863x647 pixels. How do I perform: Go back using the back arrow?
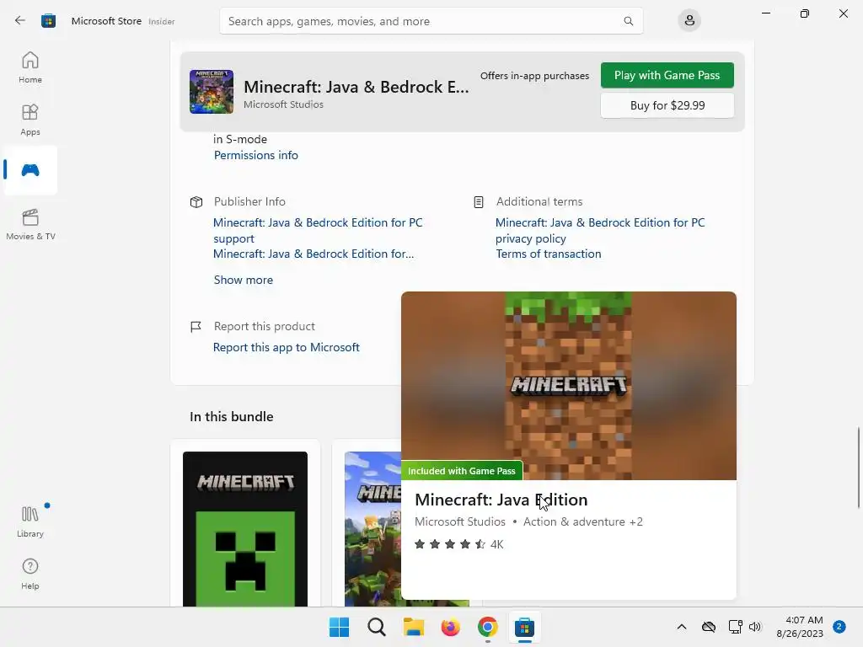pos(20,20)
